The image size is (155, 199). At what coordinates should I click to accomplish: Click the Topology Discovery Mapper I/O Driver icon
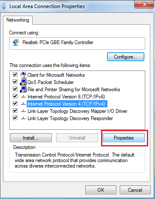[23, 111]
